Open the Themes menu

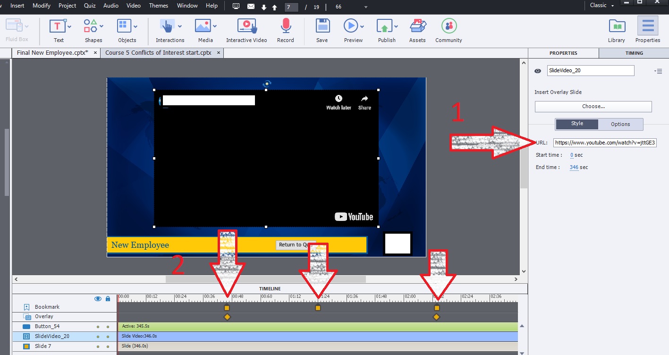click(x=158, y=6)
